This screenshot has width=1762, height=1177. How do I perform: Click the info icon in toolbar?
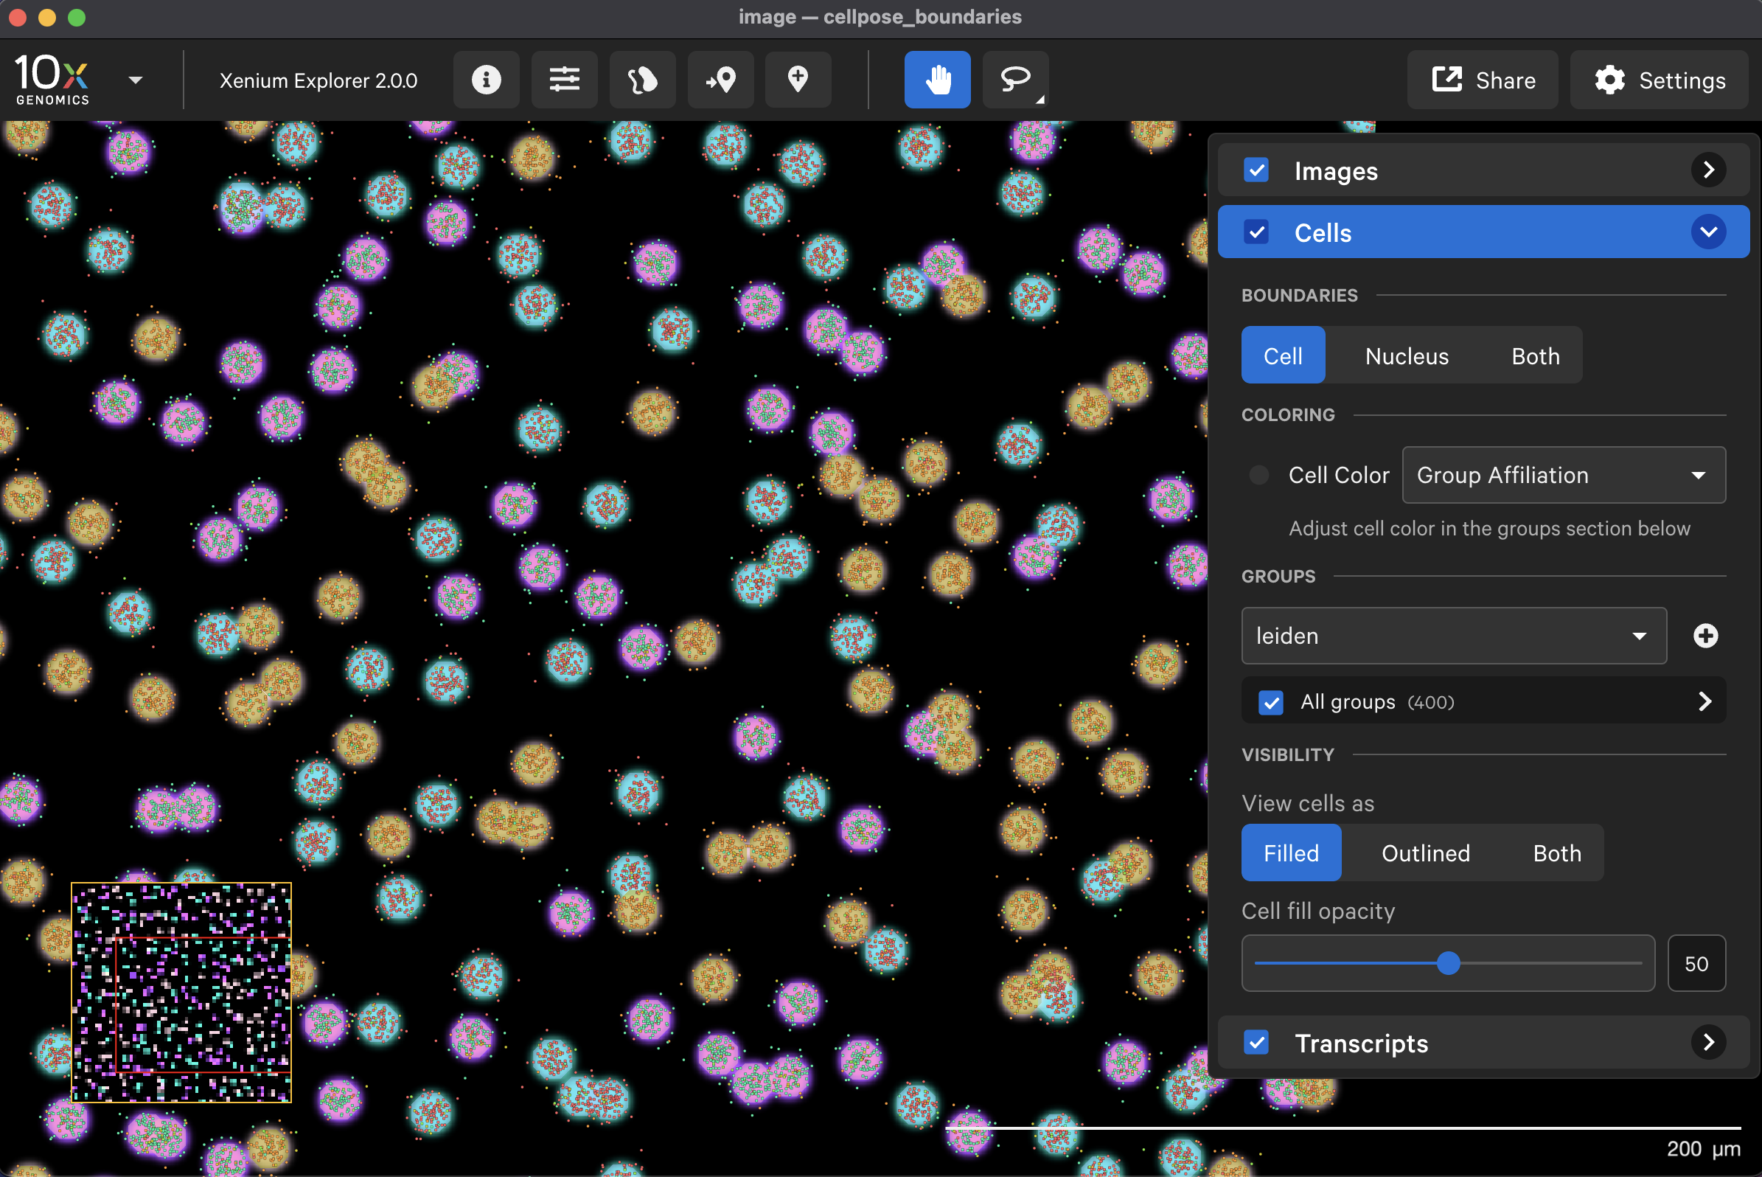click(x=486, y=80)
